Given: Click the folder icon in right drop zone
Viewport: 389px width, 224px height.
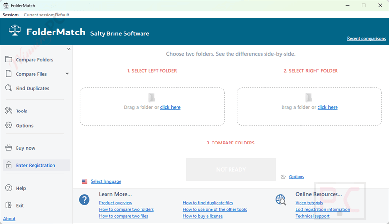Looking at the screenshot, I should pos(309,97).
